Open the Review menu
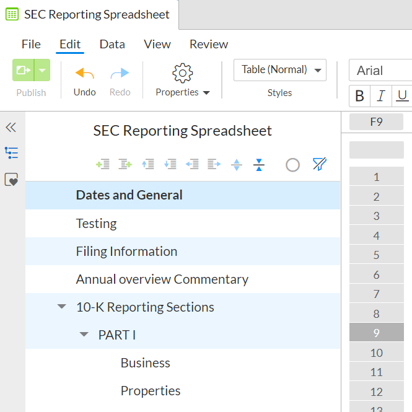Viewport: 412px width, 412px height. (209, 44)
